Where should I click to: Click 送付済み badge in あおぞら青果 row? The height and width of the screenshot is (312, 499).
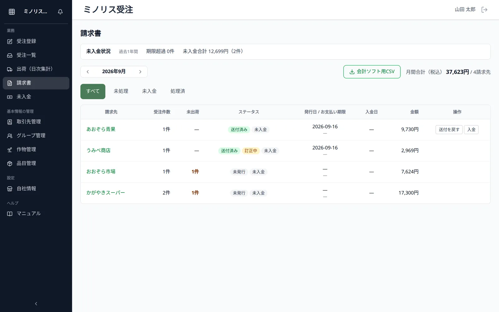(239, 130)
